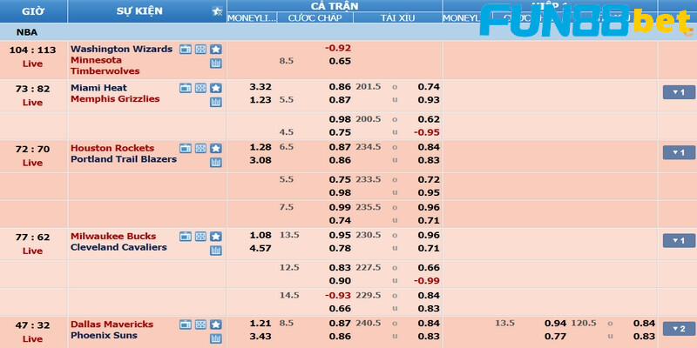
Task: Select Grizzlies 4.5 handicap odds 0.75
Action: [x=340, y=132]
